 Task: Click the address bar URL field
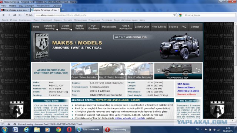click(104, 15)
